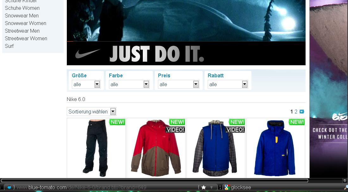This screenshot has width=348, height=192.
Task: Click the horizontal scrollbar thumb
Action: coord(155,181)
